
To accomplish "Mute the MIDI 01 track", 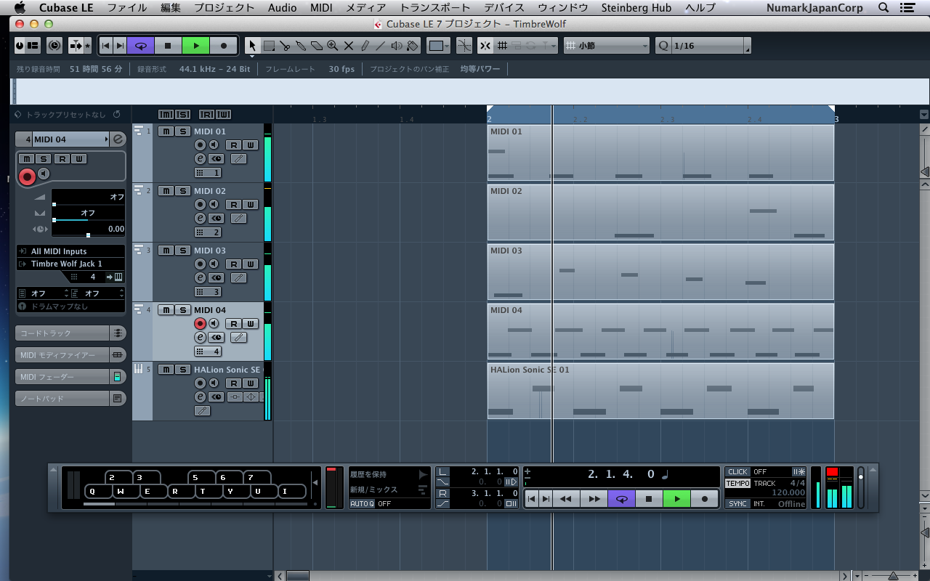I will pos(166,131).
